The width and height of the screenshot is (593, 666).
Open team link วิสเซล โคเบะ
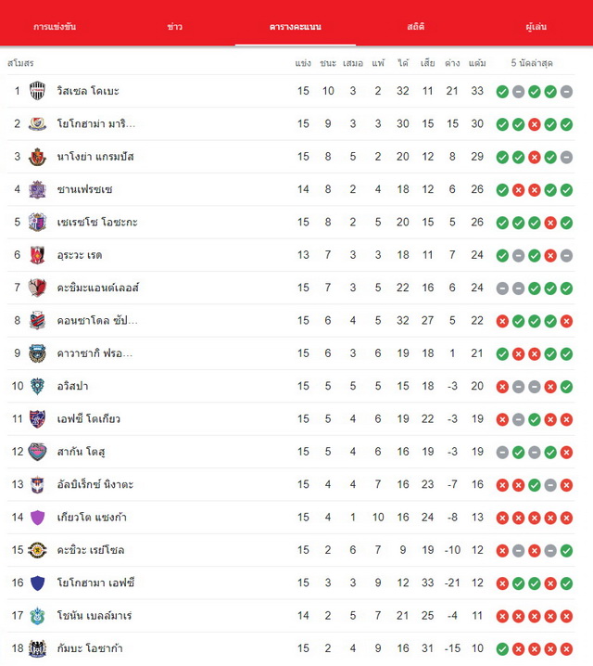(x=88, y=91)
